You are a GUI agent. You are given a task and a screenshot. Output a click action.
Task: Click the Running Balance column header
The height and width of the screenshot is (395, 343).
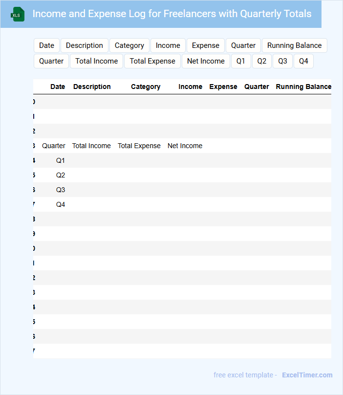click(303, 87)
